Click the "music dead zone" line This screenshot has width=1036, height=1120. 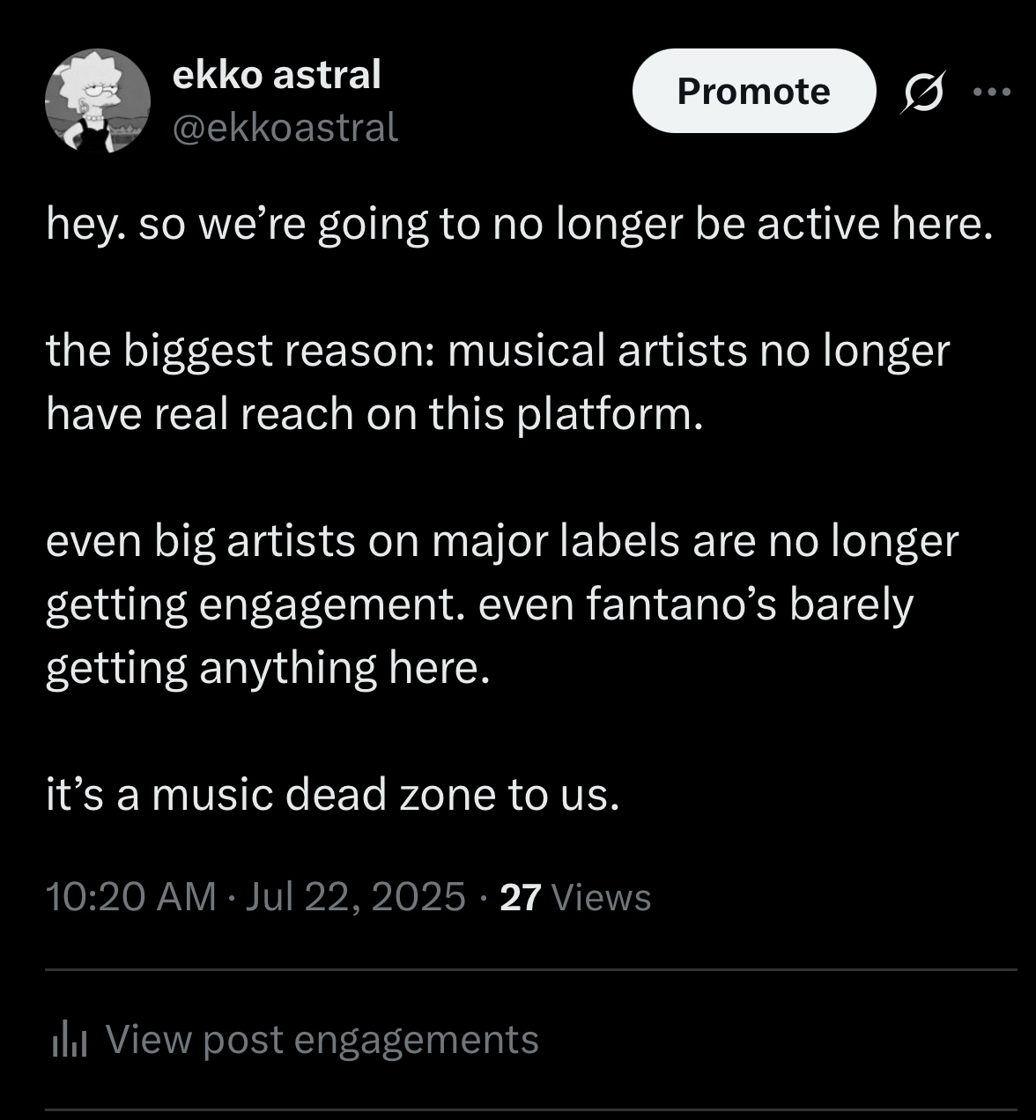[333, 795]
